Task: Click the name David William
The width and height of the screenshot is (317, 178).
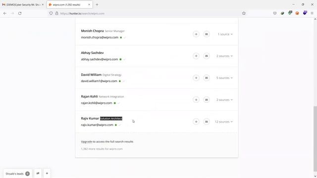Action: [x=91, y=75]
